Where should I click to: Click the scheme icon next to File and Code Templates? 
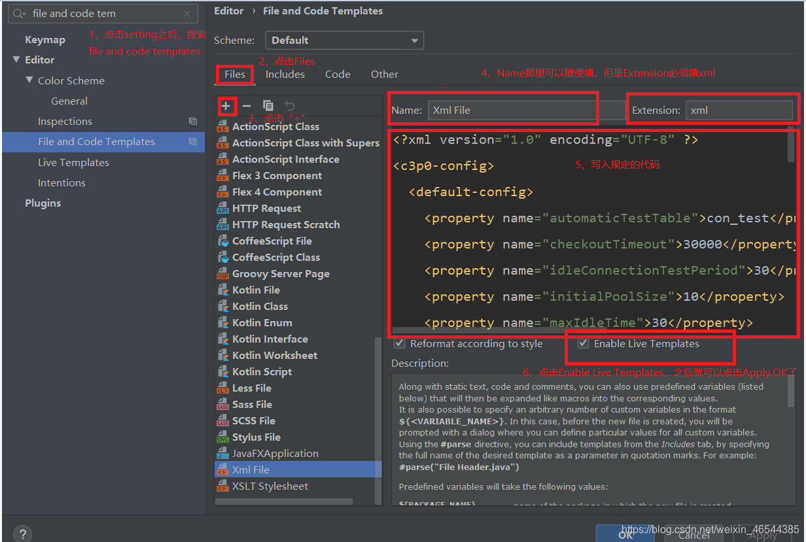[193, 141]
